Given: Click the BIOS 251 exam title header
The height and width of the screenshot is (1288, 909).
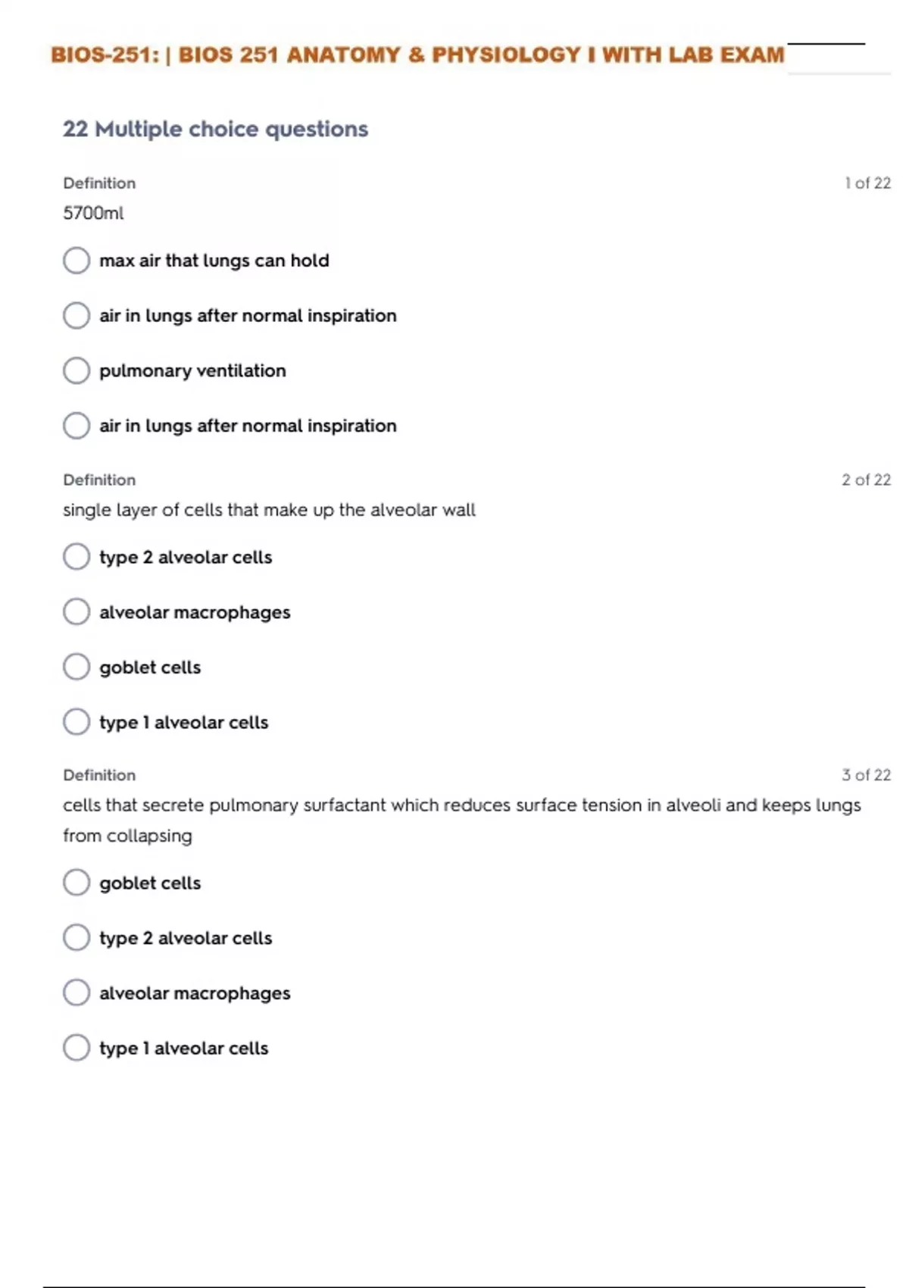Looking at the screenshot, I should 417,55.
